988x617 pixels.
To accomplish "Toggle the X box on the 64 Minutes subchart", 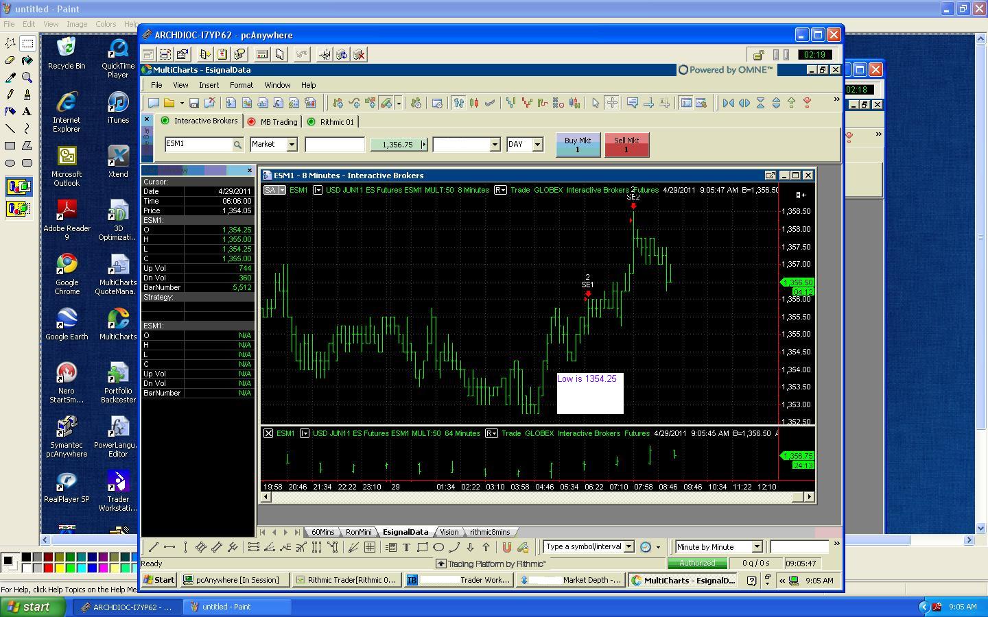I will 268,433.
